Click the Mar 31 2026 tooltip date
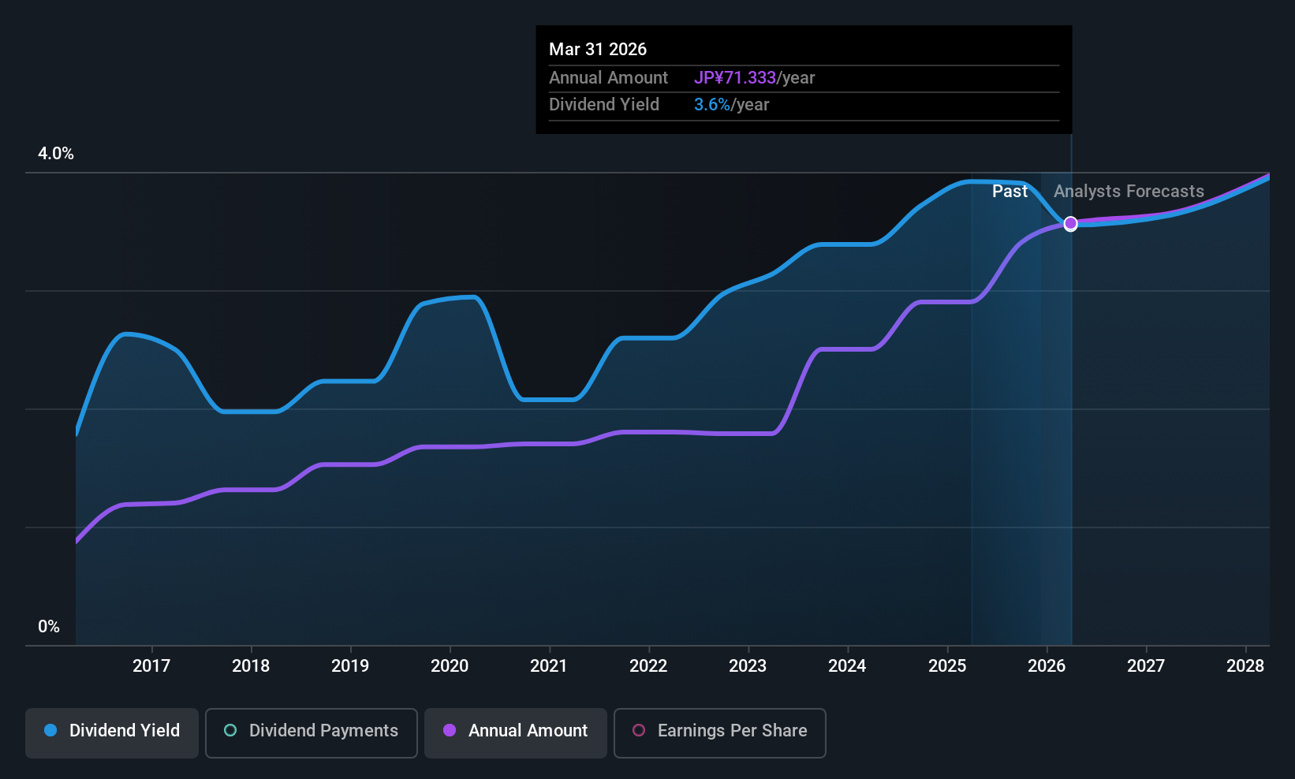The width and height of the screenshot is (1295, 779). click(598, 50)
